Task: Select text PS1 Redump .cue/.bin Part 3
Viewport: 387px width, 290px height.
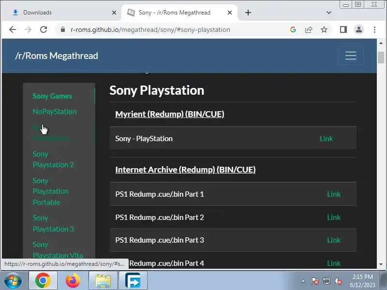Action: pos(160,240)
